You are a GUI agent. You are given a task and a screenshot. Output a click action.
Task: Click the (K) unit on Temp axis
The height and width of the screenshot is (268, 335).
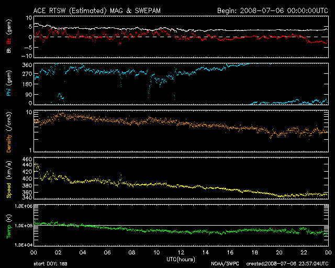pyautogui.click(x=8, y=218)
